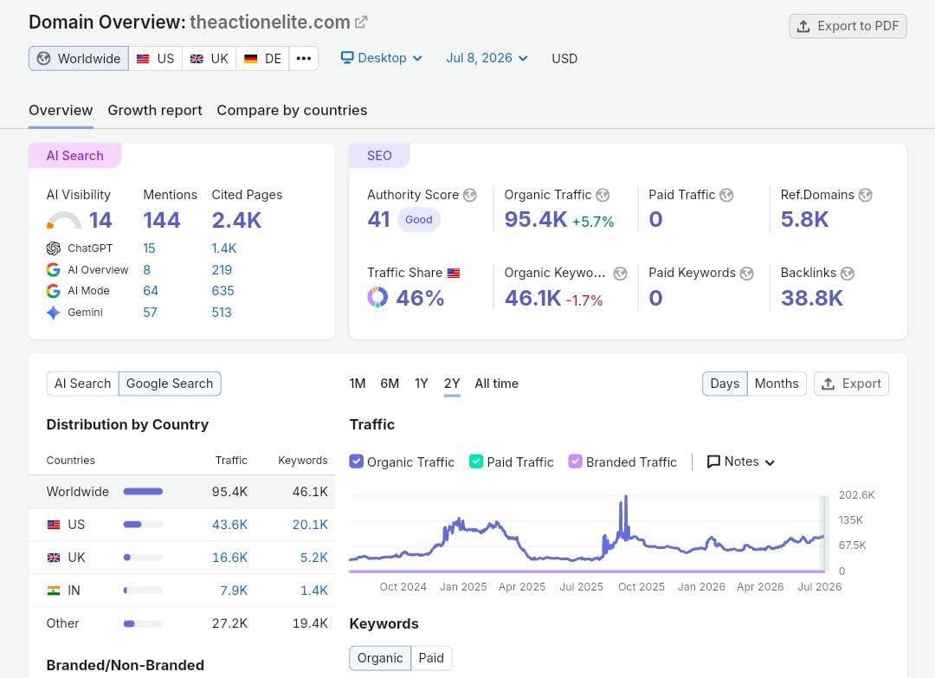Open Gemini mentions 57 link
Screen dimensions: 935x678
[x=151, y=313]
